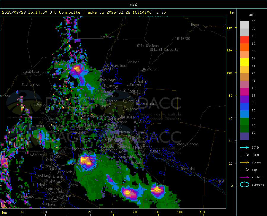Click the pink bip arrow in legend
Viewport: 267px width, 216px height.
[244, 170]
